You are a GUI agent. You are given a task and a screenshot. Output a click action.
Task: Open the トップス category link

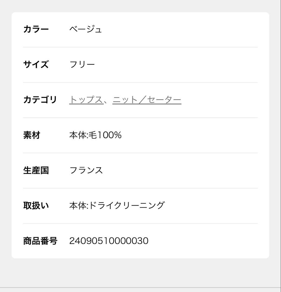click(86, 100)
